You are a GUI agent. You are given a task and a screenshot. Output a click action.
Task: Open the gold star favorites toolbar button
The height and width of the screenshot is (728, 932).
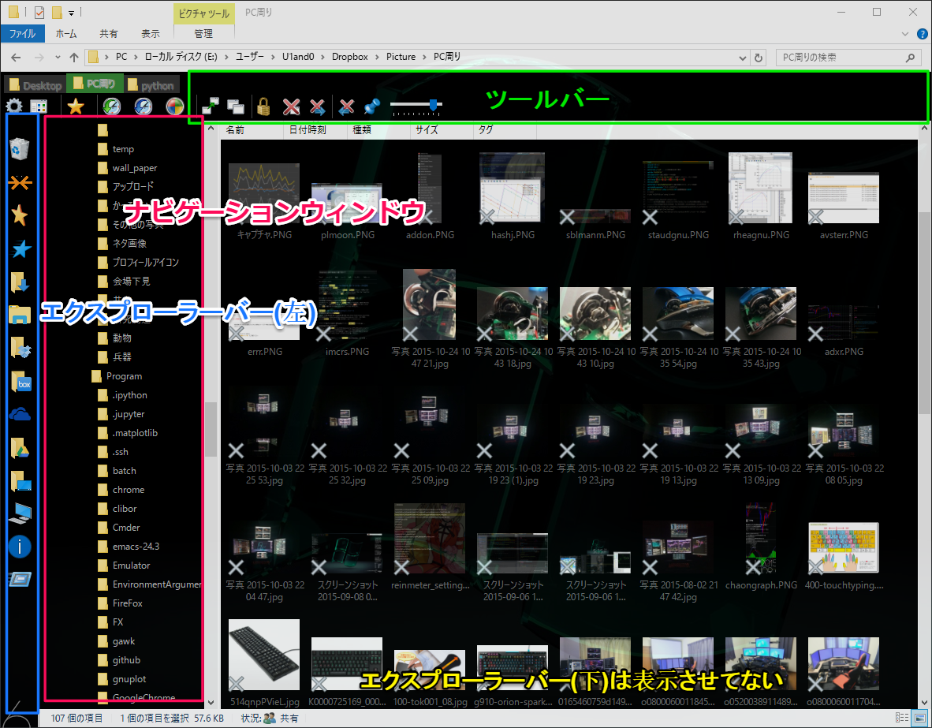[x=76, y=106]
